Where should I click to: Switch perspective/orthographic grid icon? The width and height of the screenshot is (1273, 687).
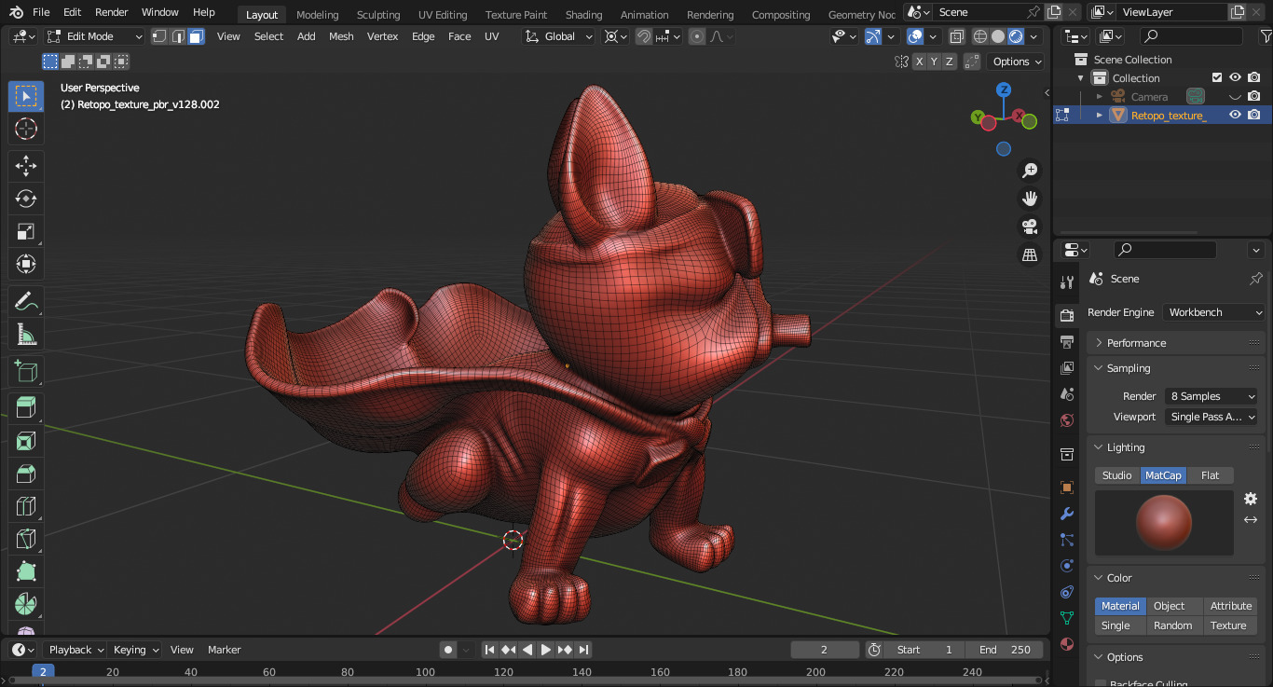1030,254
